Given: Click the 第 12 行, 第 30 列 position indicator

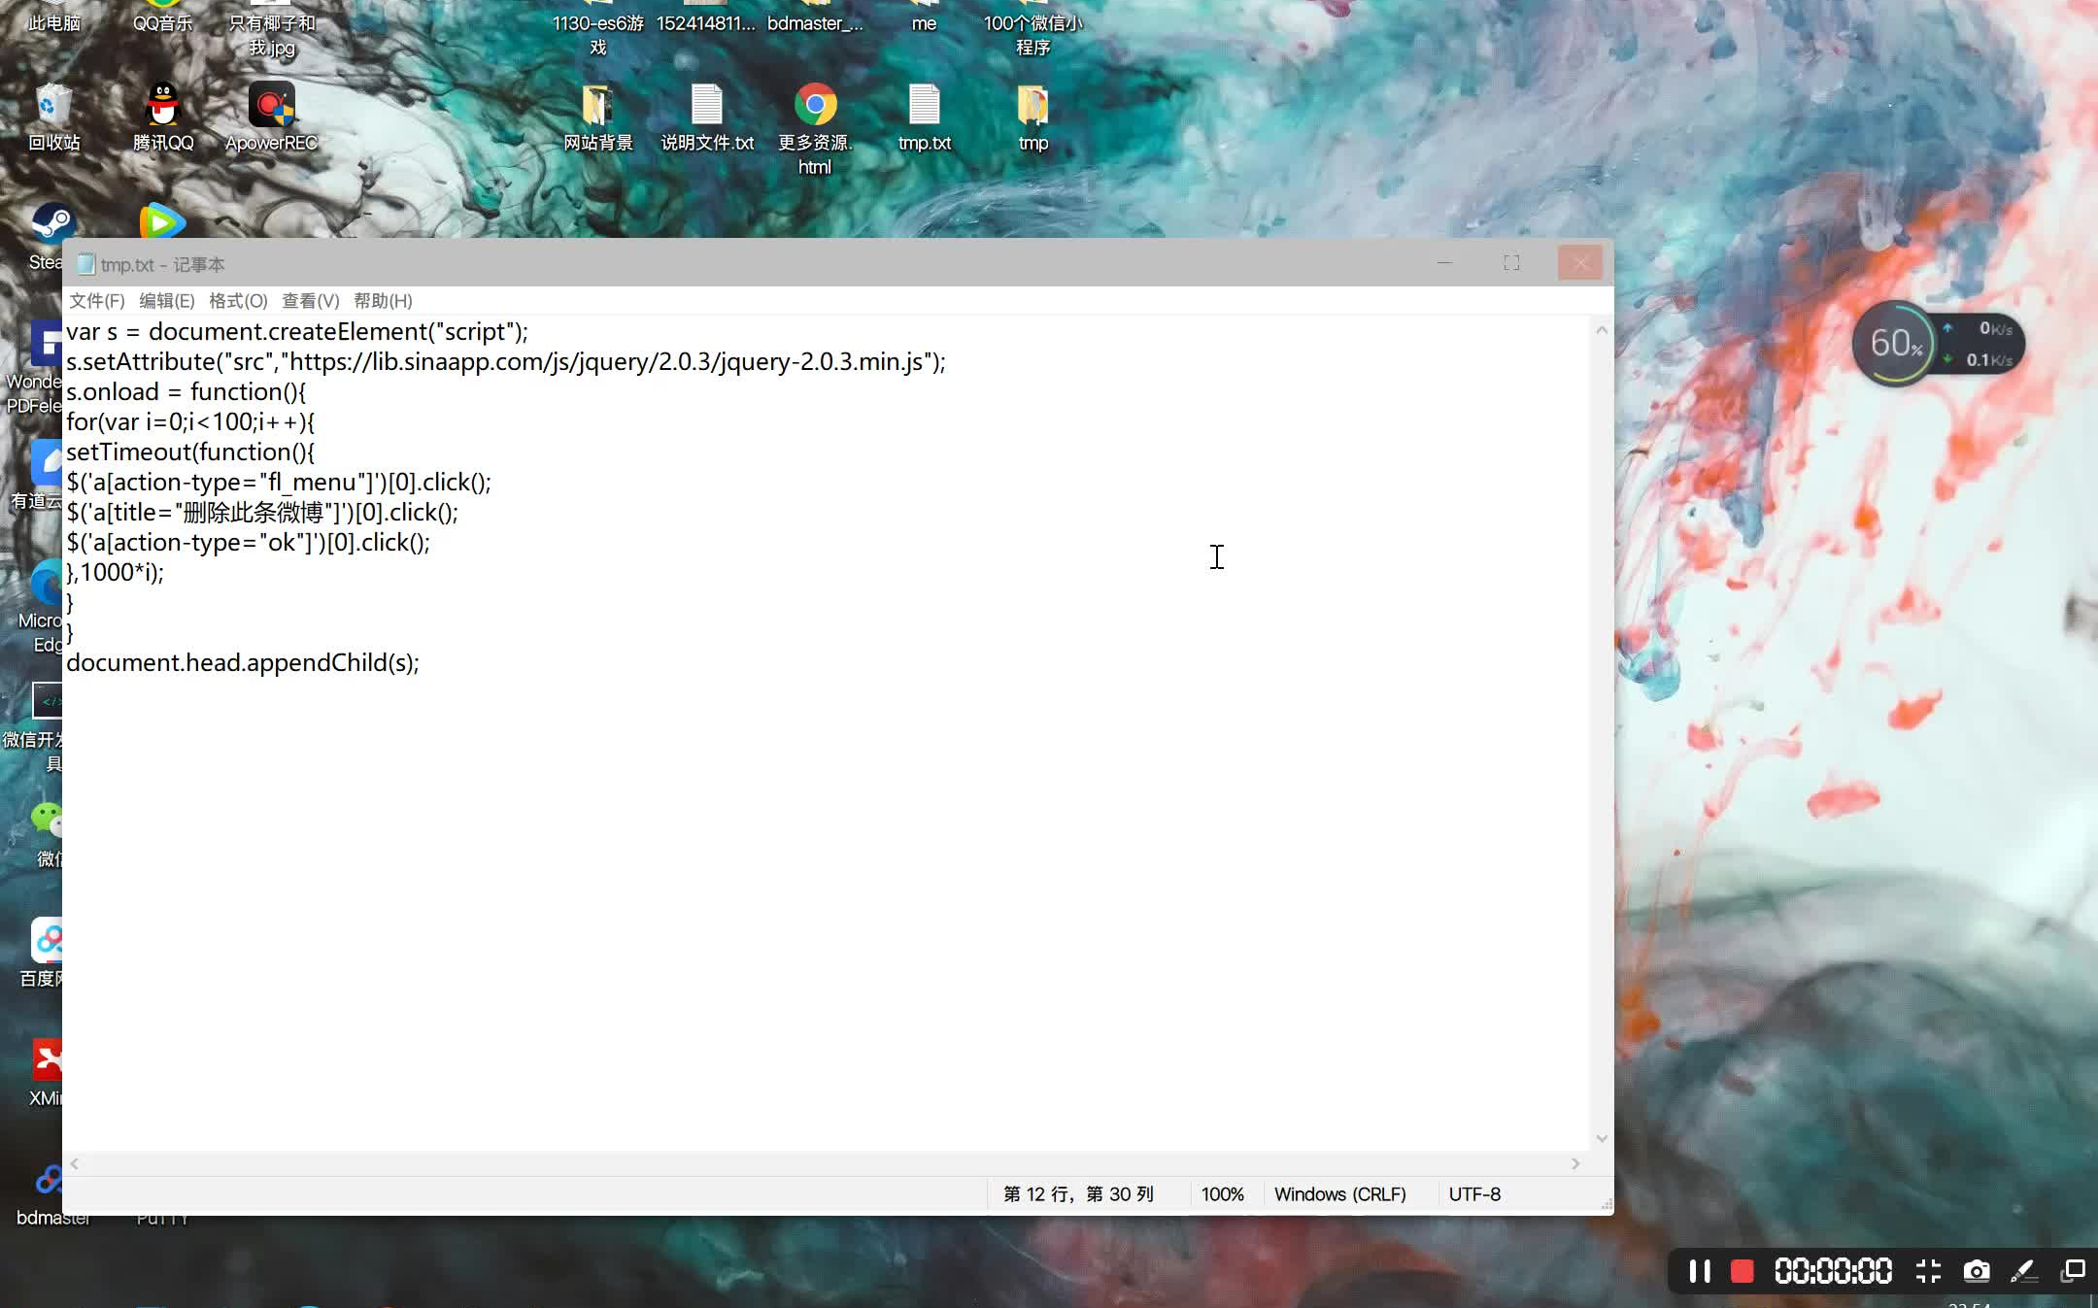Looking at the screenshot, I should tap(1078, 1194).
